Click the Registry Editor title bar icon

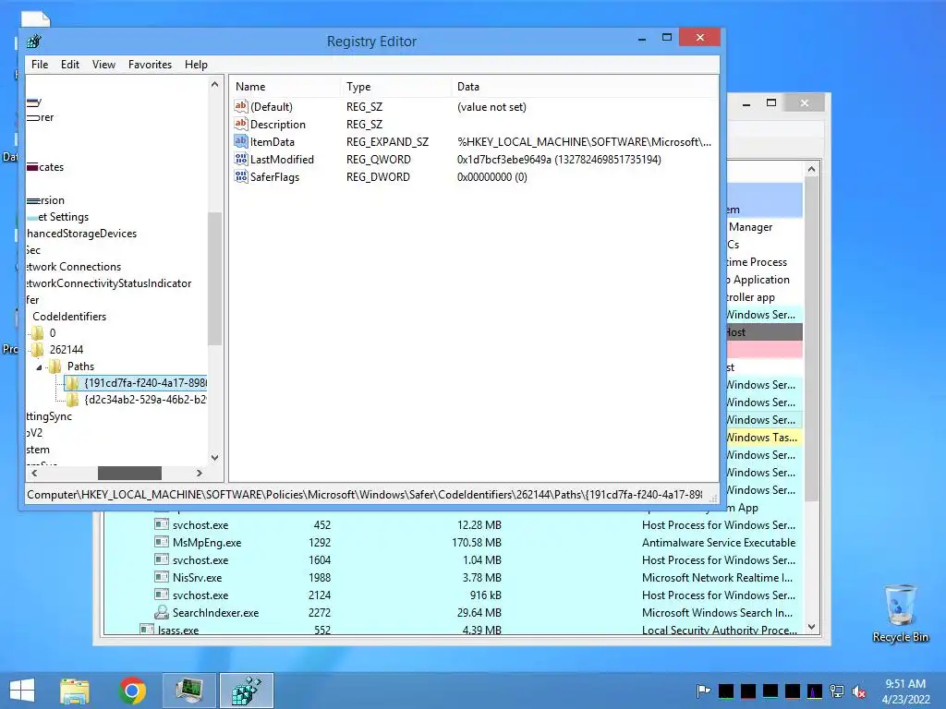[34, 41]
